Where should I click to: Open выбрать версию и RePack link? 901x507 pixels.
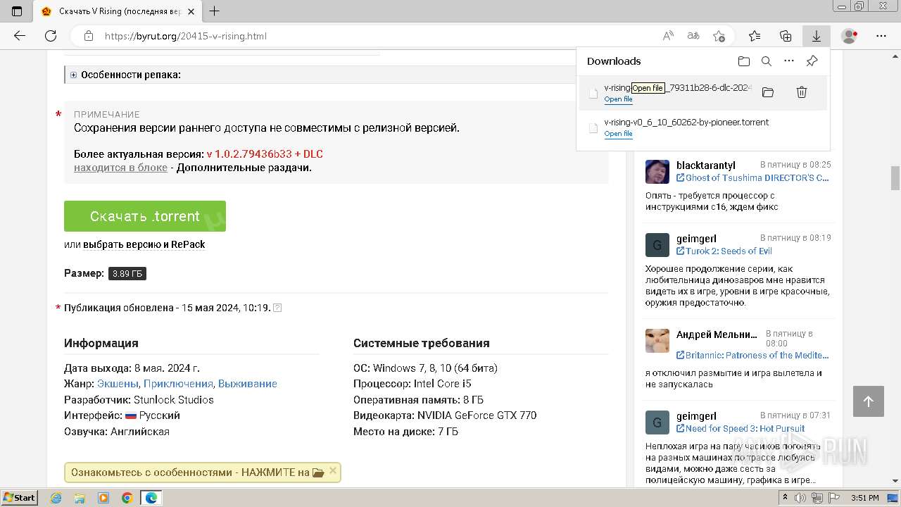pyautogui.click(x=144, y=244)
